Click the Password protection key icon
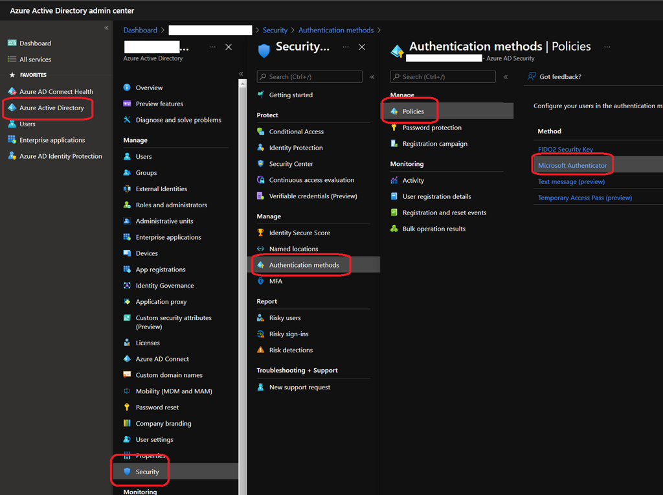Image resolution: width=663 pixels, height=495 pixels. point(394,128)
